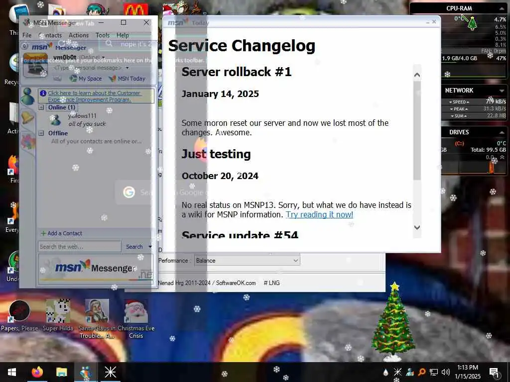
Task: Click the Search button in Messenger
Action: click(134, 247)
